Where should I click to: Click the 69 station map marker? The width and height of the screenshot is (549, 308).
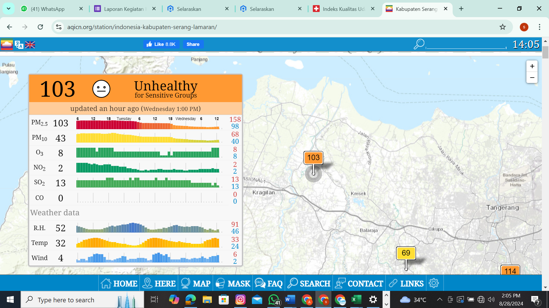coord(406,253)
